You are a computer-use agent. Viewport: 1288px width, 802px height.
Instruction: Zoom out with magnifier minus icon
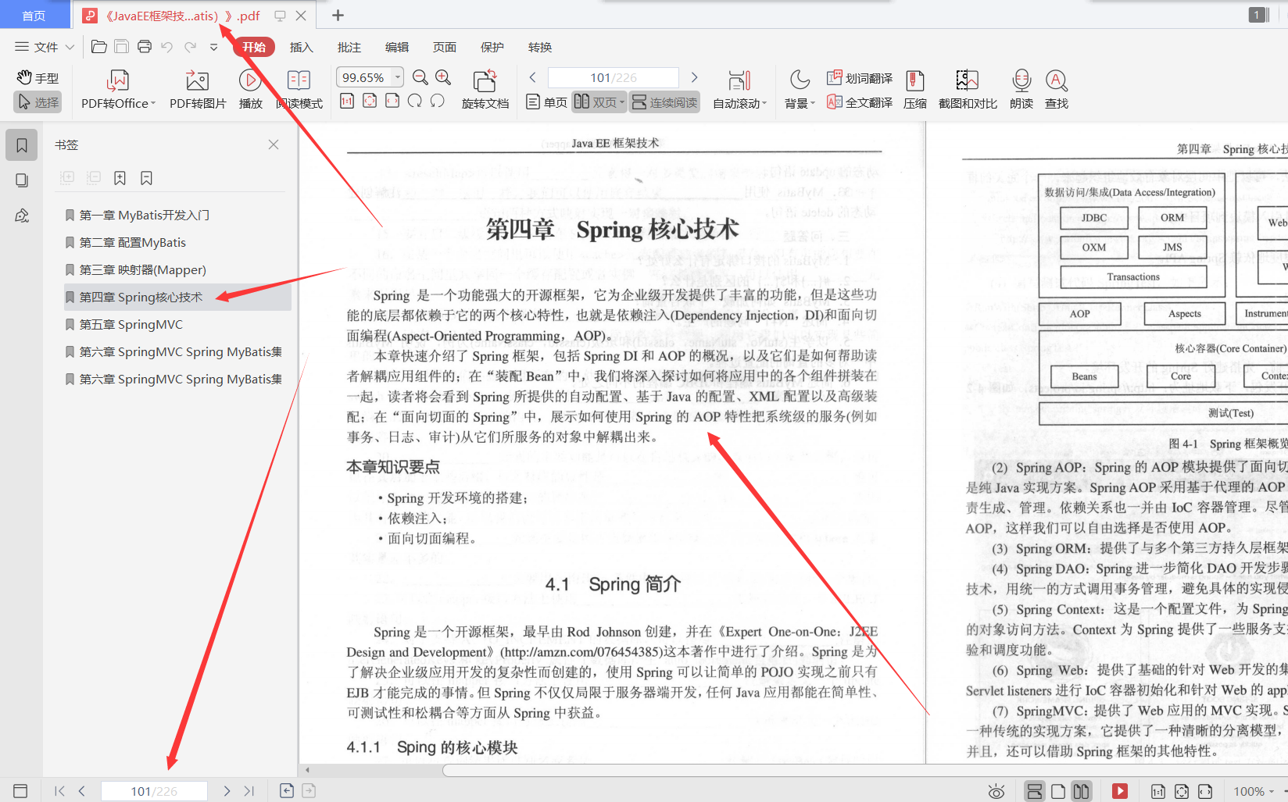pyautogui.click(x=420, y=77)
